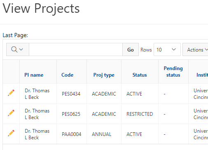Click the Pending status column header
This screenshot has width=208, height=150.
(x=173, y=72)
